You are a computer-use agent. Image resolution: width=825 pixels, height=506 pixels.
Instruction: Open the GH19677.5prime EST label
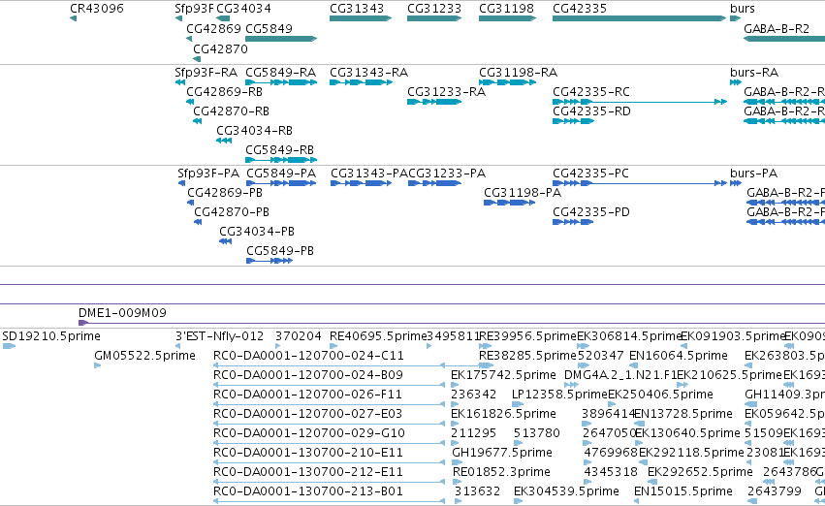(502, 453)
